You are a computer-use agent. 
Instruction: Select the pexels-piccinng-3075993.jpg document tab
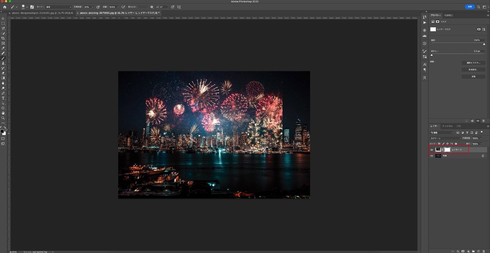click(119, 13)
